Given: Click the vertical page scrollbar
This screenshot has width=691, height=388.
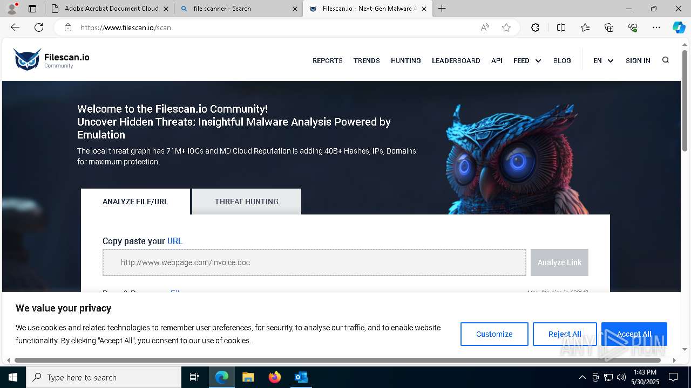Looking at the screenshot, I should click(x=685, y=100).
